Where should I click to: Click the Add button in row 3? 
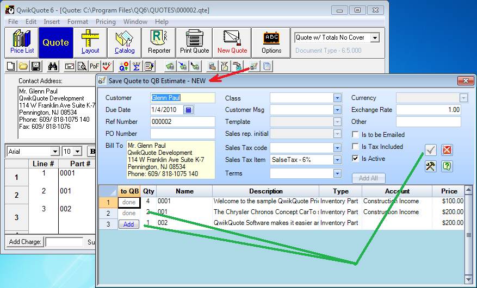click(x=128, y=224)
